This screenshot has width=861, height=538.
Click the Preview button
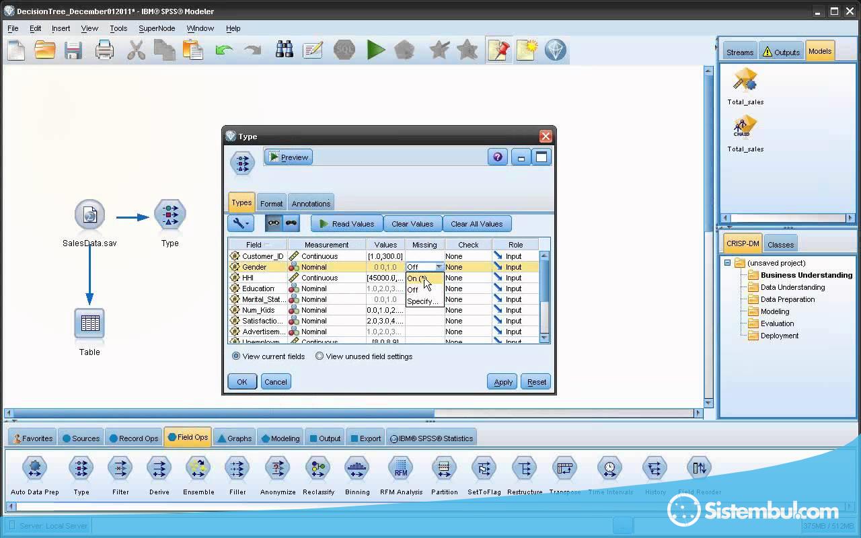pyautogui.click(x=289, y=157)
